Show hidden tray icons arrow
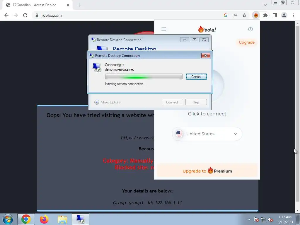 click(249, 220)
